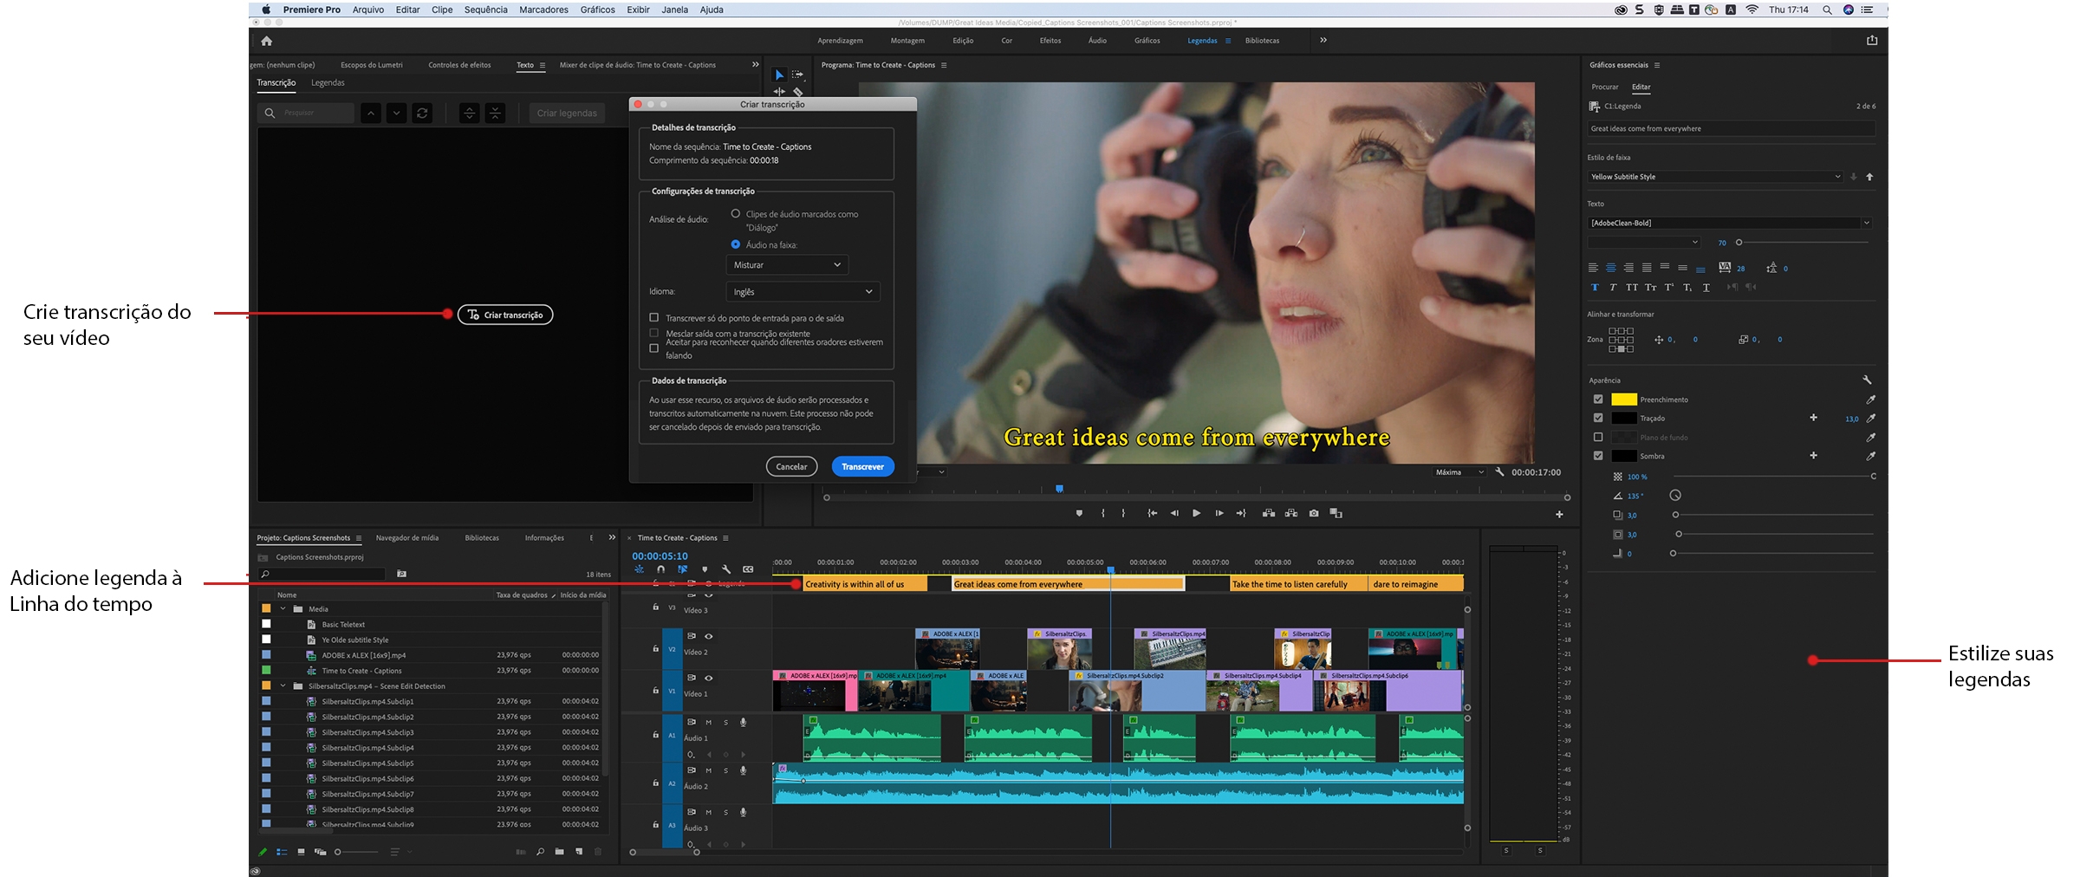Click the Step Back one frame button

[1174, 513]
